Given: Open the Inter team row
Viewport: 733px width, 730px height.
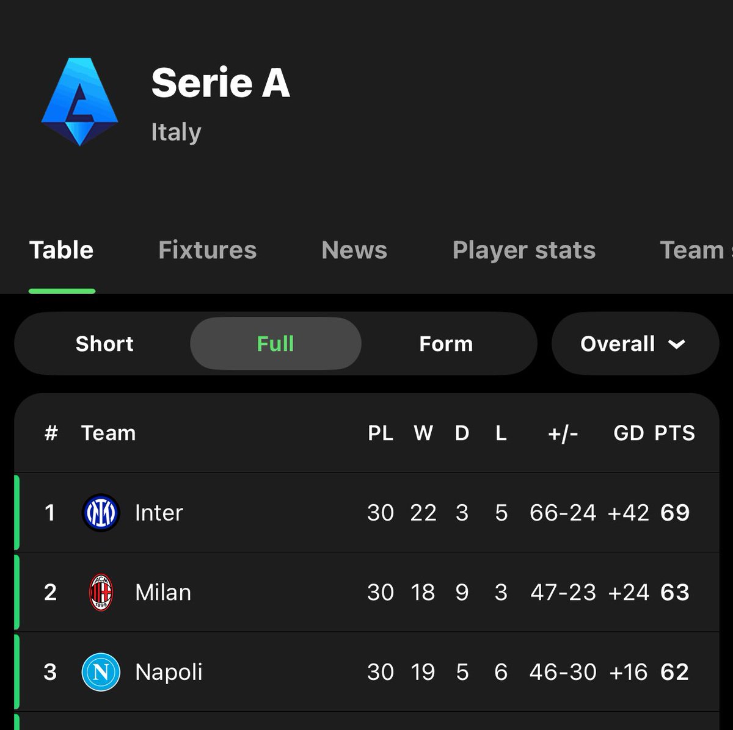Looking at the screenshot, I should 159,513.
